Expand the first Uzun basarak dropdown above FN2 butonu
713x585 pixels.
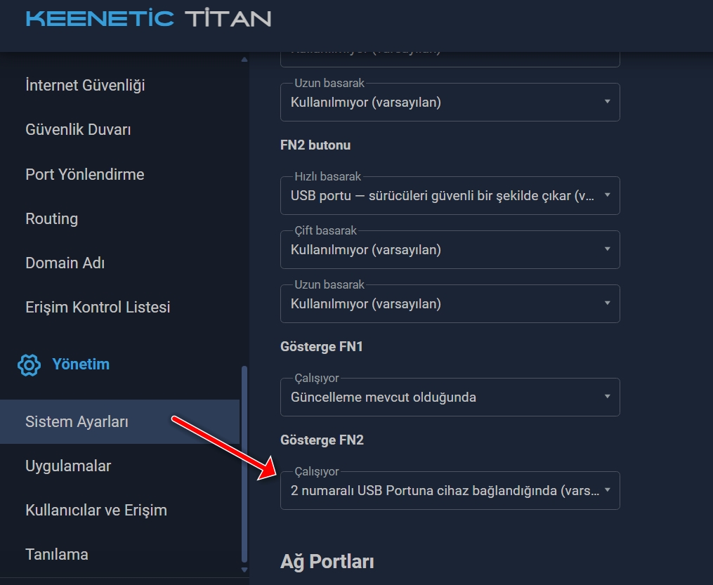[450, 102]
